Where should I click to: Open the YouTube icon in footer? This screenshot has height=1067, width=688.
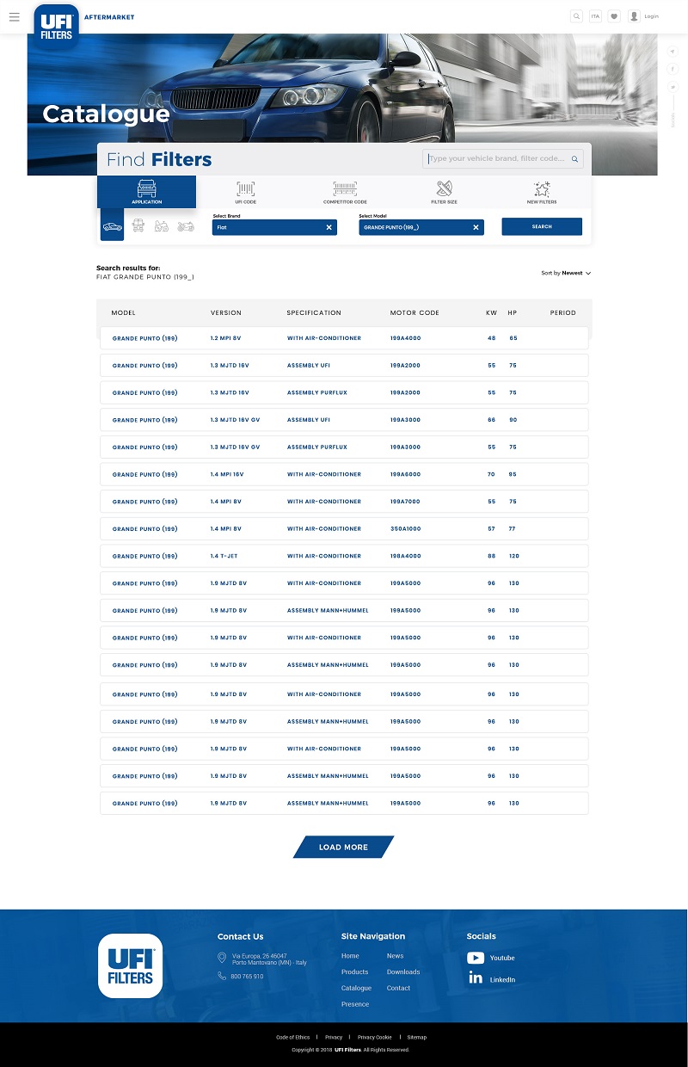(x=476, y=958)
